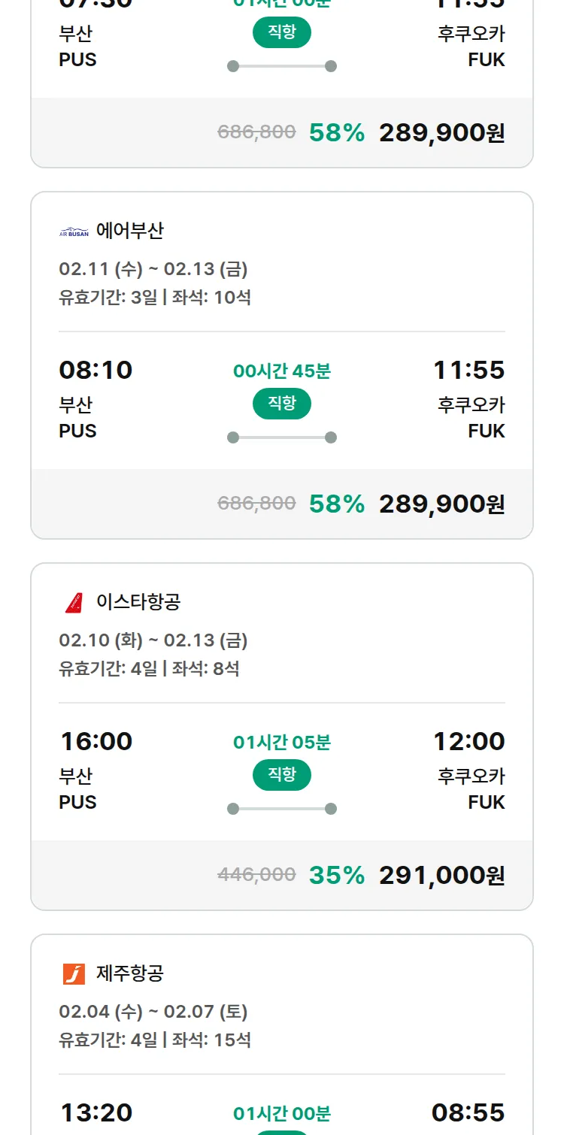Click the 35% discount label
The width and height of the screenshot is (564, 1135).
pos(336,875)
